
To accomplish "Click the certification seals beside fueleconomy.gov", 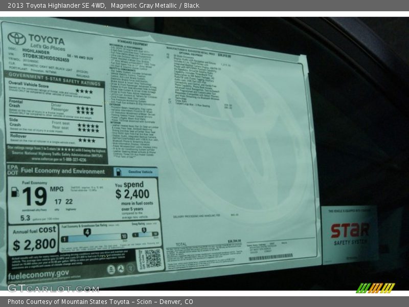I will tap(121, 269).
